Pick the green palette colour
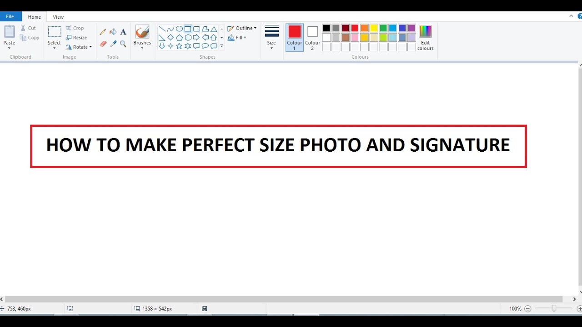This screenshot has width=582, height=327. point(383,28)
